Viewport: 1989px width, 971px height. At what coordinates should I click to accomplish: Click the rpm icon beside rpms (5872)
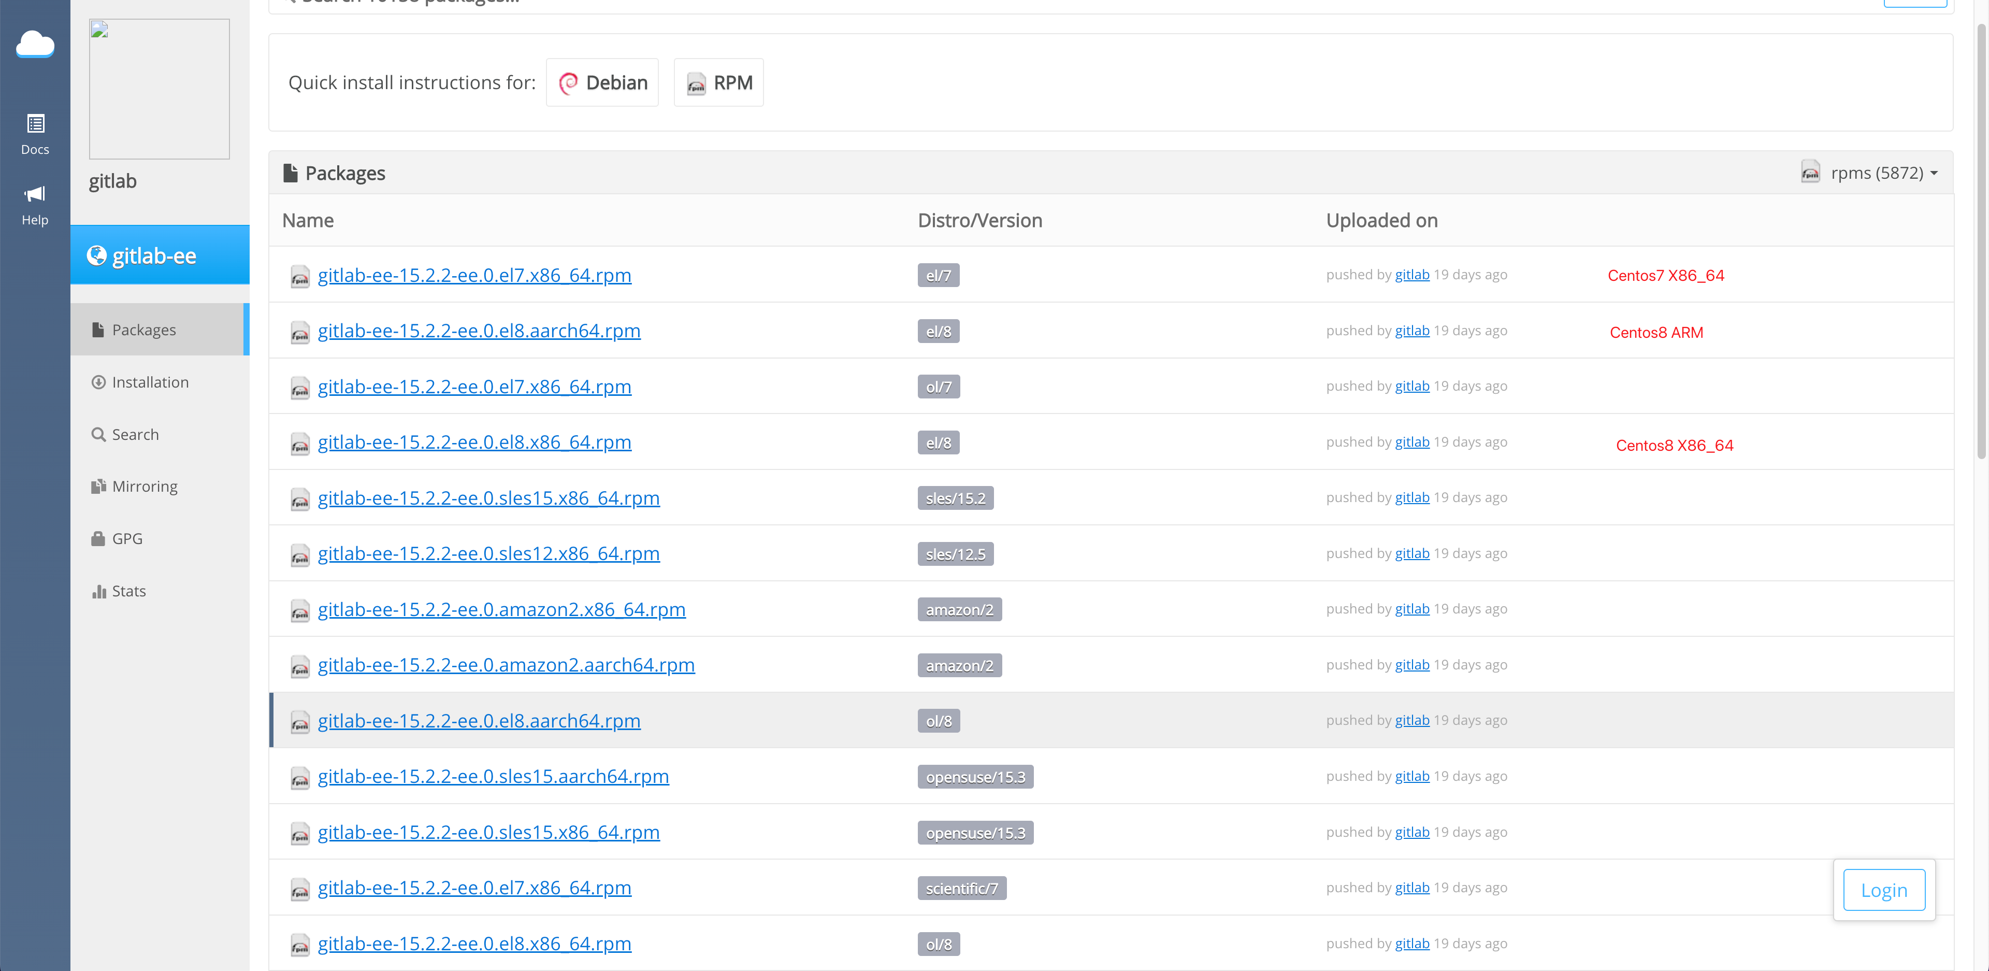[1810, 172]
